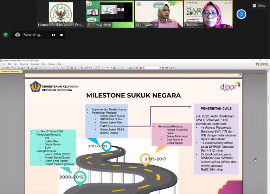The image size is (270, 194).
Task: Click the Save icon in toolbar
Action: [14, 68]
